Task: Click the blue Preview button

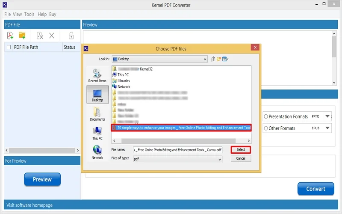Action: click(x=42, y=179)
